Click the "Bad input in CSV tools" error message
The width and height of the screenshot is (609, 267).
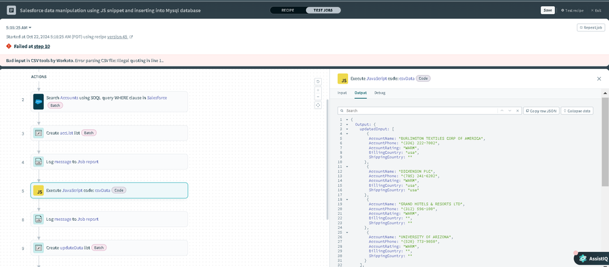[85, 61]
